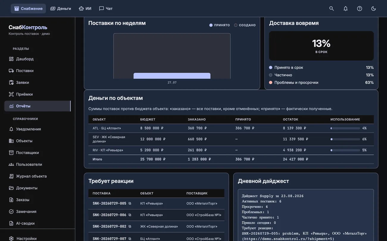
Task: Click the 27.07 week bar in chart
Action: pyautogui.click(x=172, y=76)
